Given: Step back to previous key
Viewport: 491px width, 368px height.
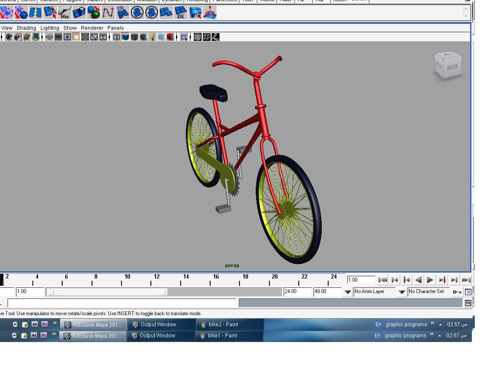Looking at the screenshot, I should click(x=407, y=280).
